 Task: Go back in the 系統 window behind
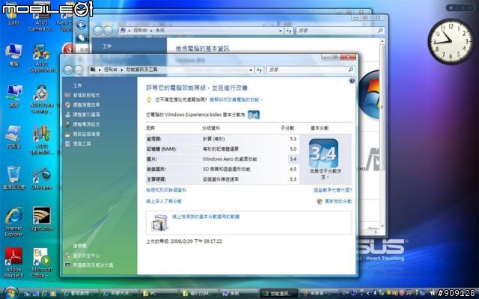[x=98, y=31]
